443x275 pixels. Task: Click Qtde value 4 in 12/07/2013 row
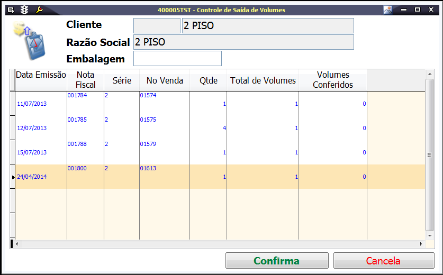pos(224,128)
